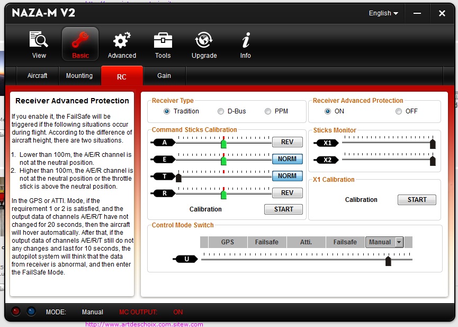The width and height of the screenshot is (458, 327).
Task: Click the Failsafe segment beside Manual
Action: (345, 242)
